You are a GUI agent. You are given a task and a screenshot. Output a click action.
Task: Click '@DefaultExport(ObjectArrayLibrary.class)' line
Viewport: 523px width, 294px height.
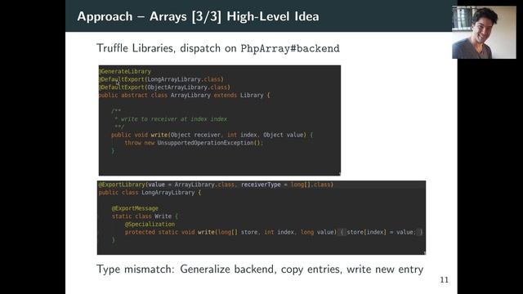pos(165,87)
